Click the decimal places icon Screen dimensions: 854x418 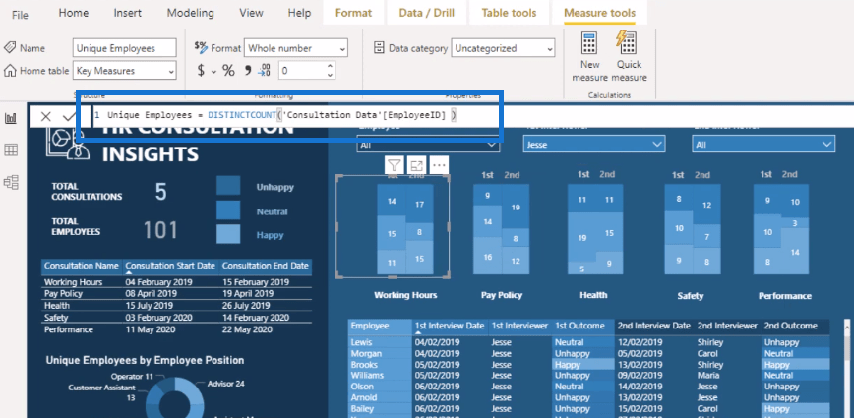click(264, 70)
